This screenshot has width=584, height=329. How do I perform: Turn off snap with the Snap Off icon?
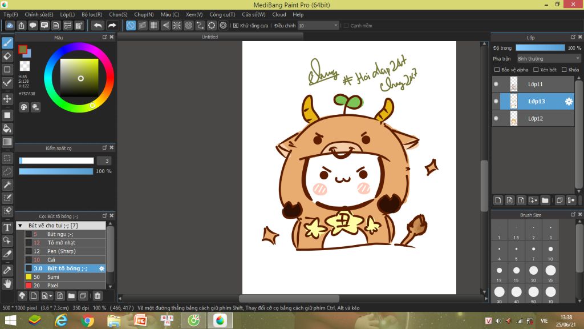click(x=131, y=25)
